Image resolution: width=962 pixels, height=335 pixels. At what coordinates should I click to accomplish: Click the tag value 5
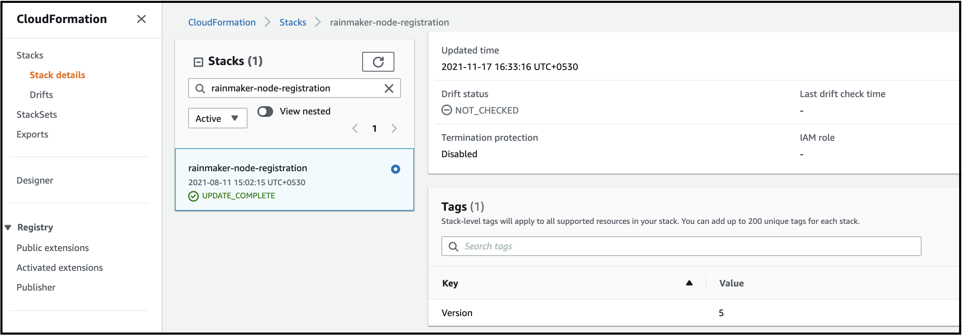coord(721,313)
